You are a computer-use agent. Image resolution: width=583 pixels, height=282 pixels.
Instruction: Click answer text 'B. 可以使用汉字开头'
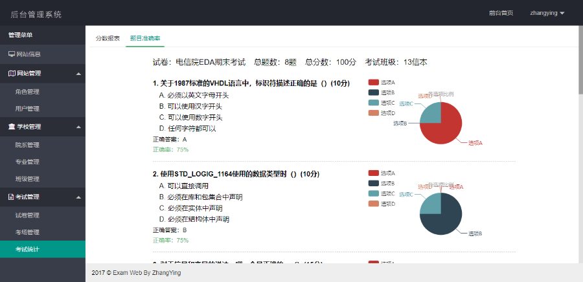pos(190,107)
